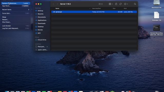This screenshot has height=92, width=164.
Task: Go to Desktop in the sidebar
Action: (40, 27)
